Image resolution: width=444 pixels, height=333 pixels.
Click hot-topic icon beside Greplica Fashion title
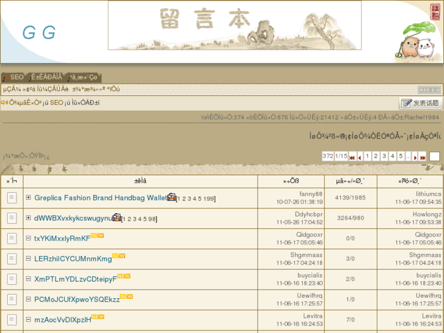[x=171, y=197]
